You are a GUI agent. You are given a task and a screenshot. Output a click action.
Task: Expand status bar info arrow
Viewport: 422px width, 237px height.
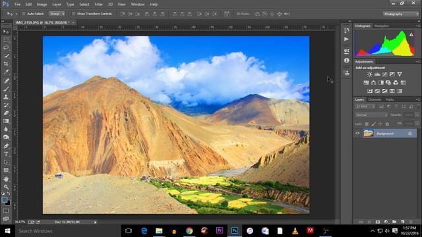click(95, 223)
